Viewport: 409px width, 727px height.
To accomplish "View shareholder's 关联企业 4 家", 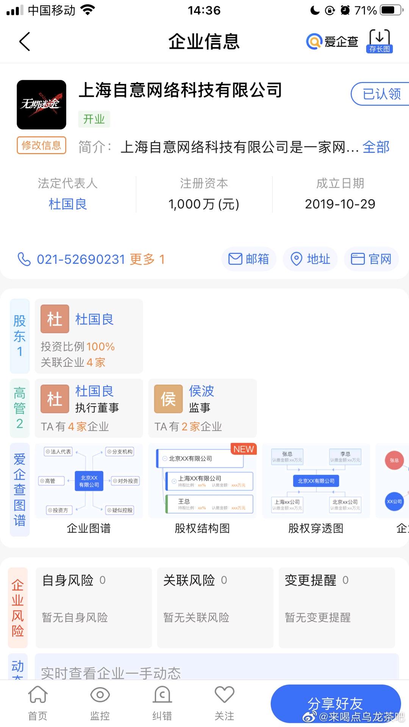I will pos(73,362).
